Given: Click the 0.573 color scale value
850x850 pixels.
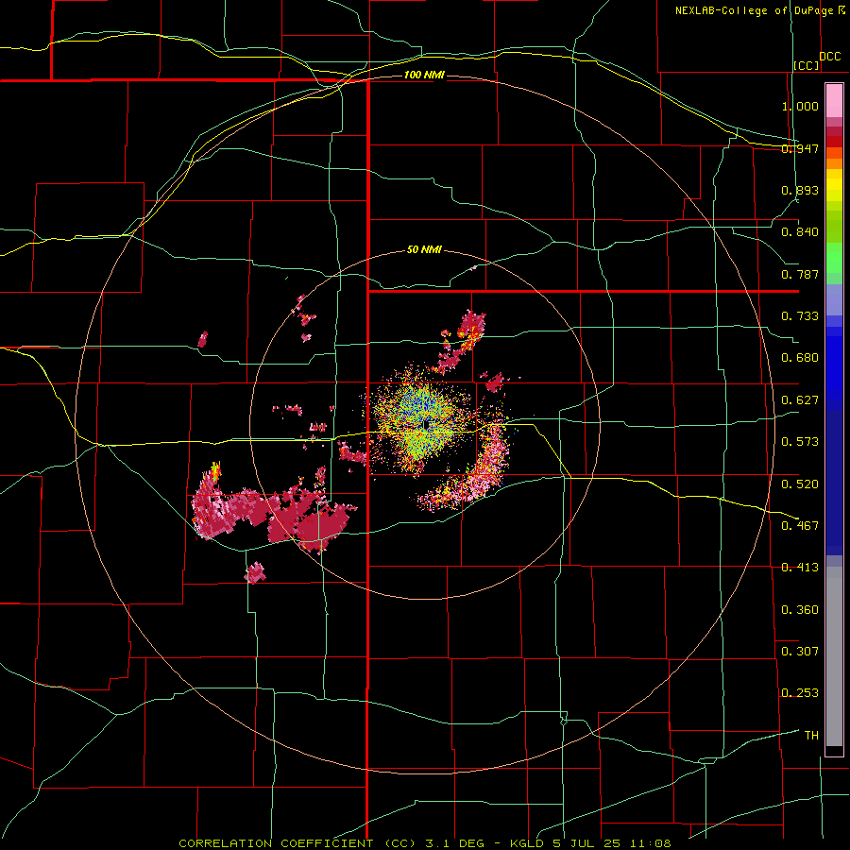Looking at the screenshot, I should tap(800, 442).
